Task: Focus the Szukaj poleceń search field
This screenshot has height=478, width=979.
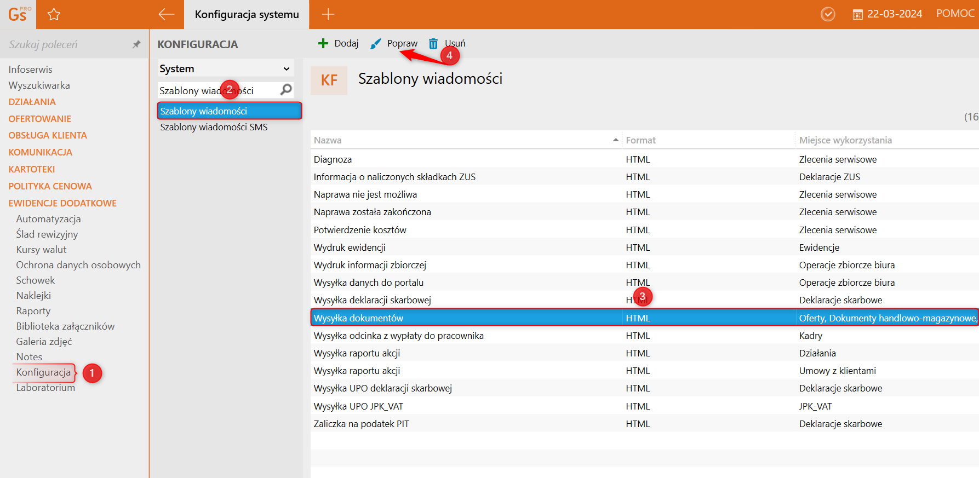Action: point(66,44)
